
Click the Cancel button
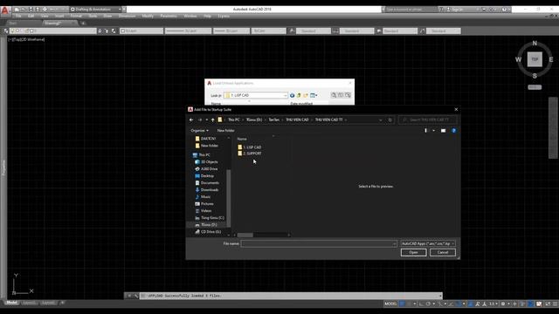point(443,252)
